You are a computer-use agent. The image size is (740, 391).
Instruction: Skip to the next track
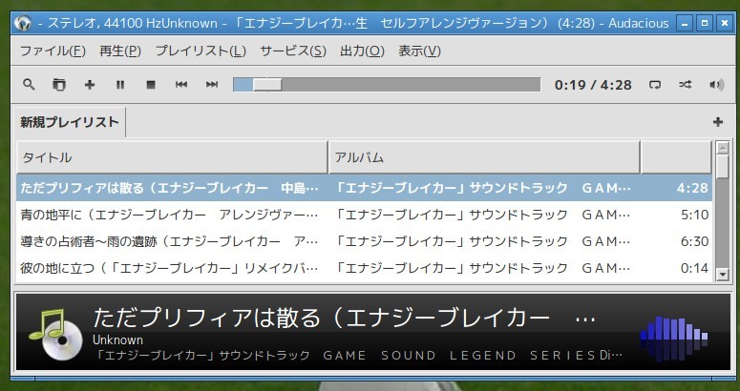212,85
